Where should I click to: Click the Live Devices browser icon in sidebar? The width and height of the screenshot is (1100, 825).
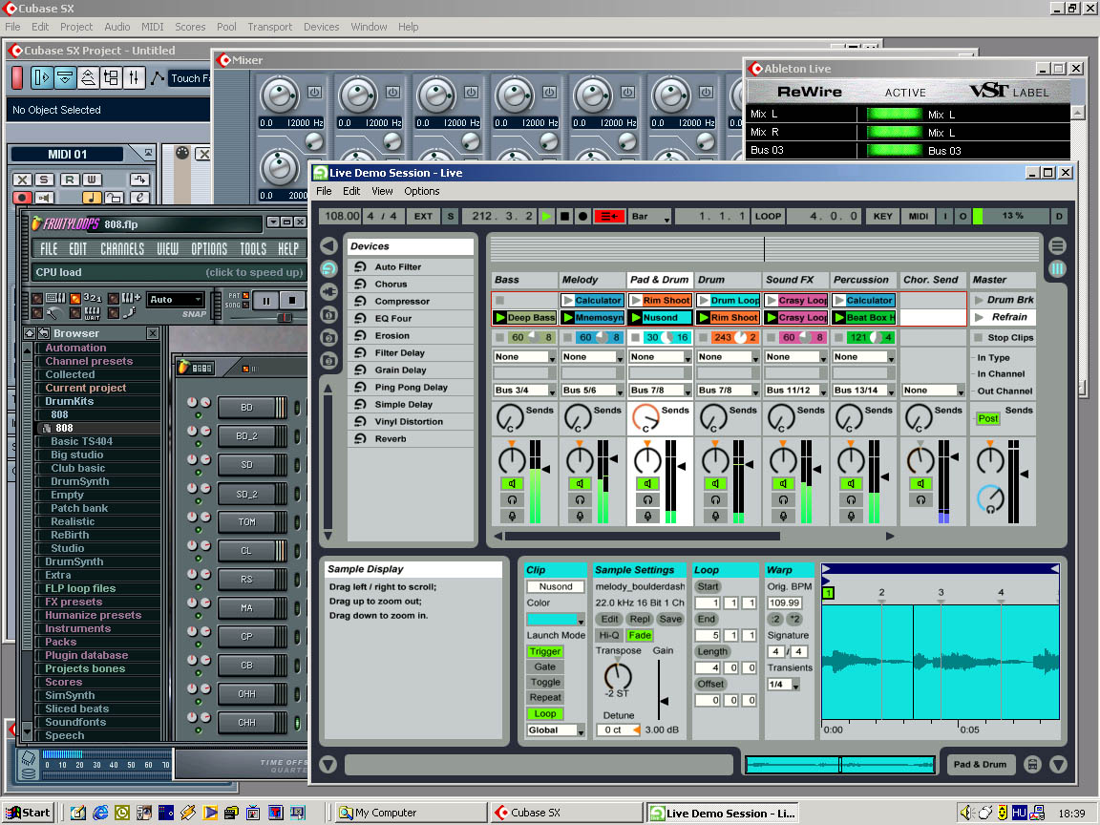pos(329,268)
